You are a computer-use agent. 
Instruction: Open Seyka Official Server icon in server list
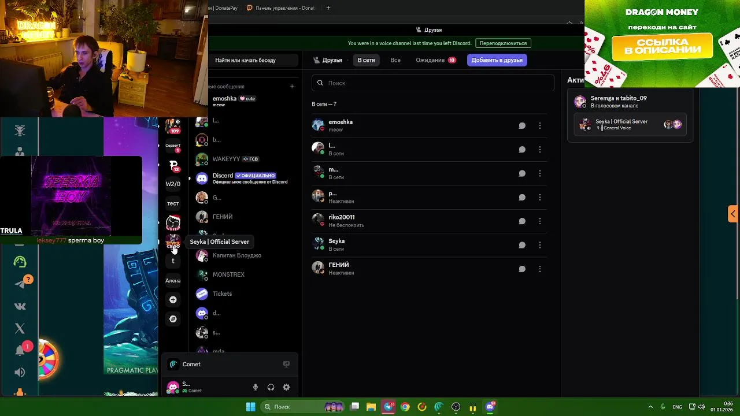pyautogui.click(x=173, y=242)
